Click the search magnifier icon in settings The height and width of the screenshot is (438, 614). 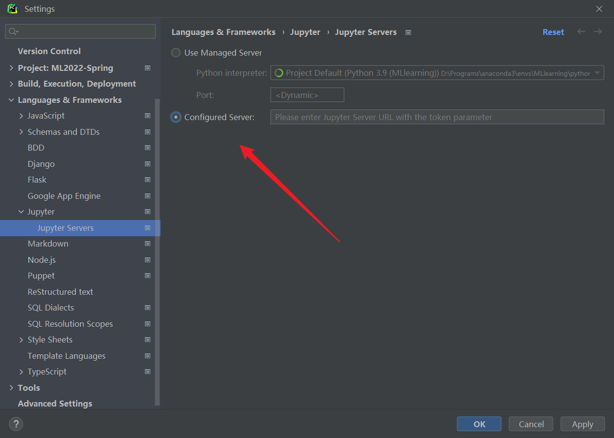[x=13, y=31]
